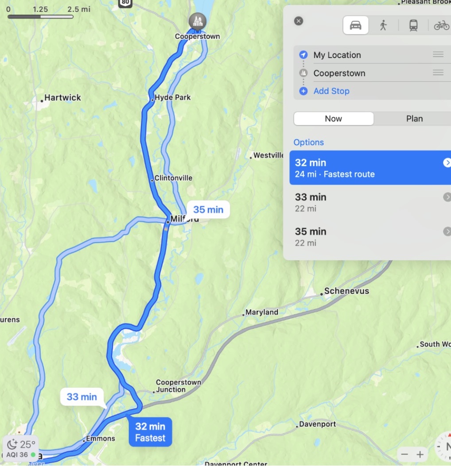This screenshot has height=466, width=451.
Task: Switch to walking directions icon
Action: [x=383, y=25]
